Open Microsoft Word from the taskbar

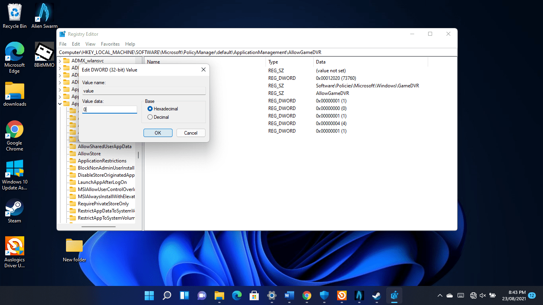click(x=289, y=295)
